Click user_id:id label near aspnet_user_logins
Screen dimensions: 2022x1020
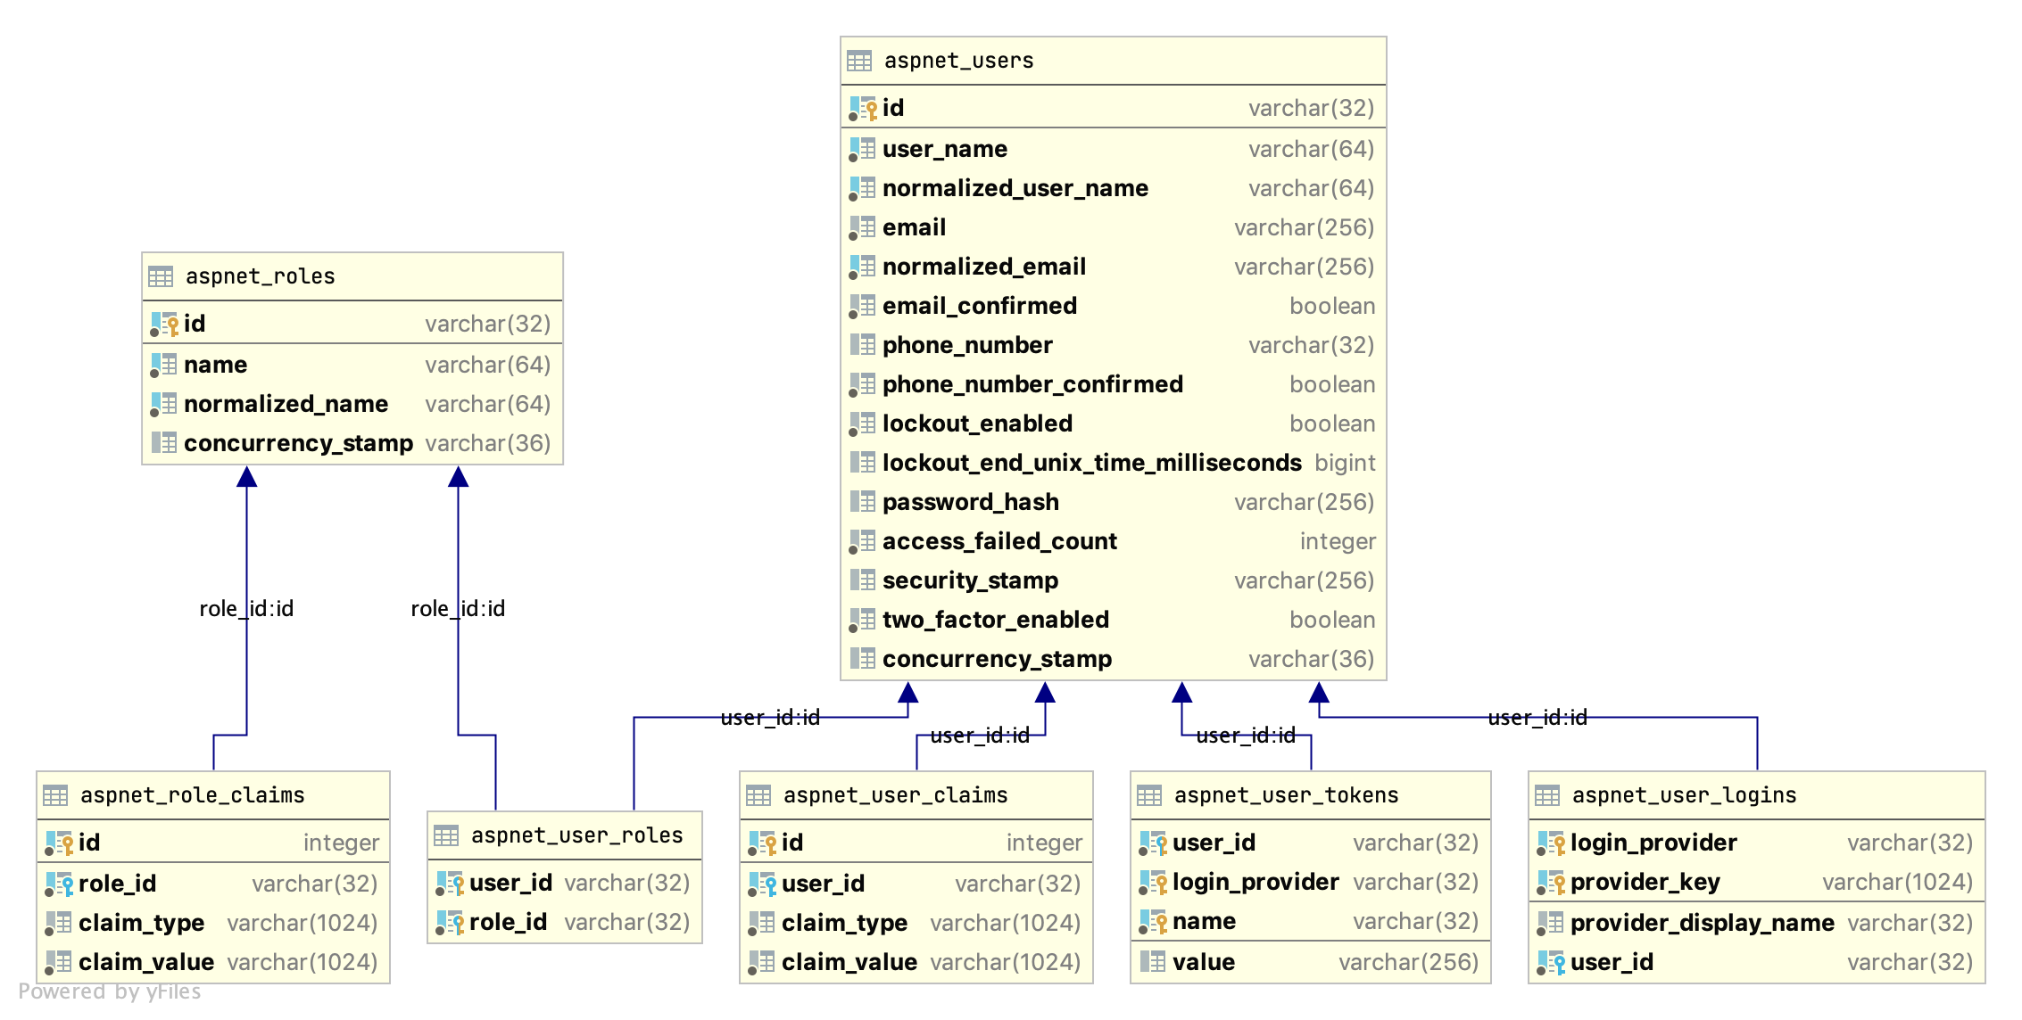pyautogui.click(x=1537, y=718)
